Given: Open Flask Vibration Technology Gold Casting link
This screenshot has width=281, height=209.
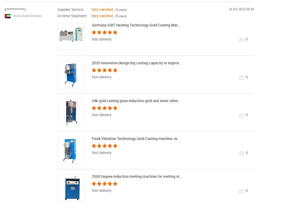Looking at the screenshot, I should pyautogui.click(x=136, y=139).
